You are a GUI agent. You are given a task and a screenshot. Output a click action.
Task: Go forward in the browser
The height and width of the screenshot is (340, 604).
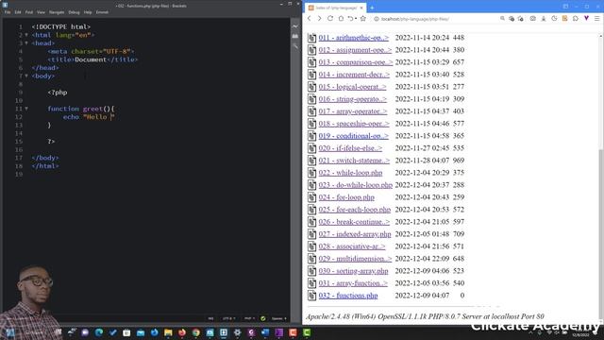point(319,19)
